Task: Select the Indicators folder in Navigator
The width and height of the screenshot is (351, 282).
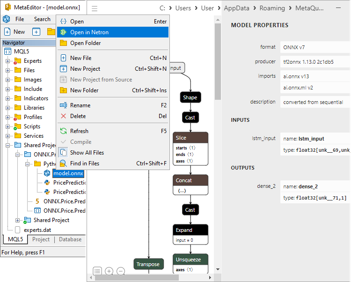Action: [x=36, y=98]
